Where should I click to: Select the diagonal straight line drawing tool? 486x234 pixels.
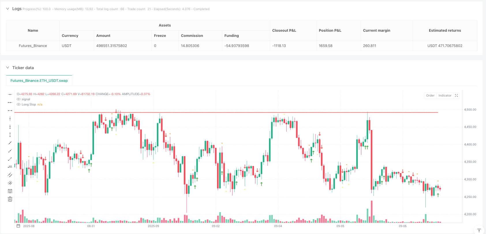click(x=10, y=143)
